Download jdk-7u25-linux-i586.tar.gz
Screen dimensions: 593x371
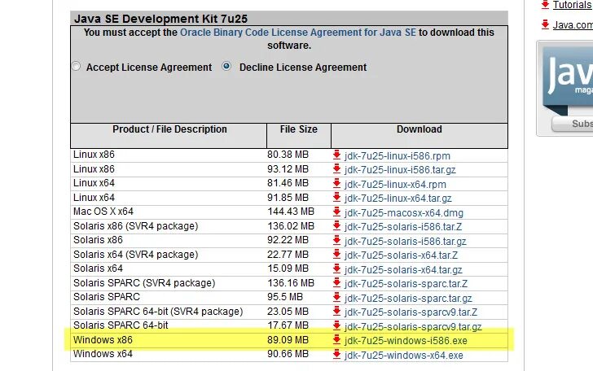400,169
